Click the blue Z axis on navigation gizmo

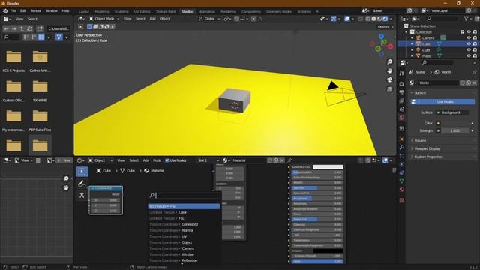click(381, 37)
